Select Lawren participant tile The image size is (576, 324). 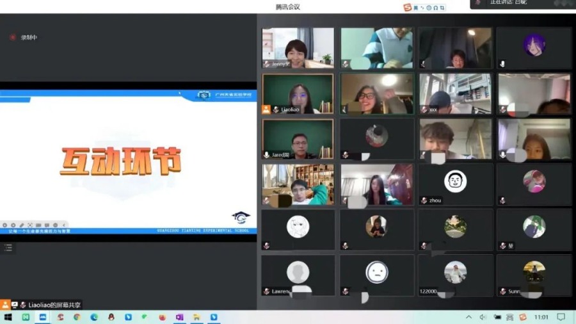tap(298, 275)
